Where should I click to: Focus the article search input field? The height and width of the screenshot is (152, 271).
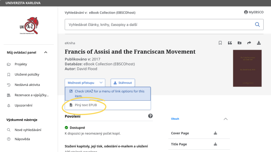[160, 25]
